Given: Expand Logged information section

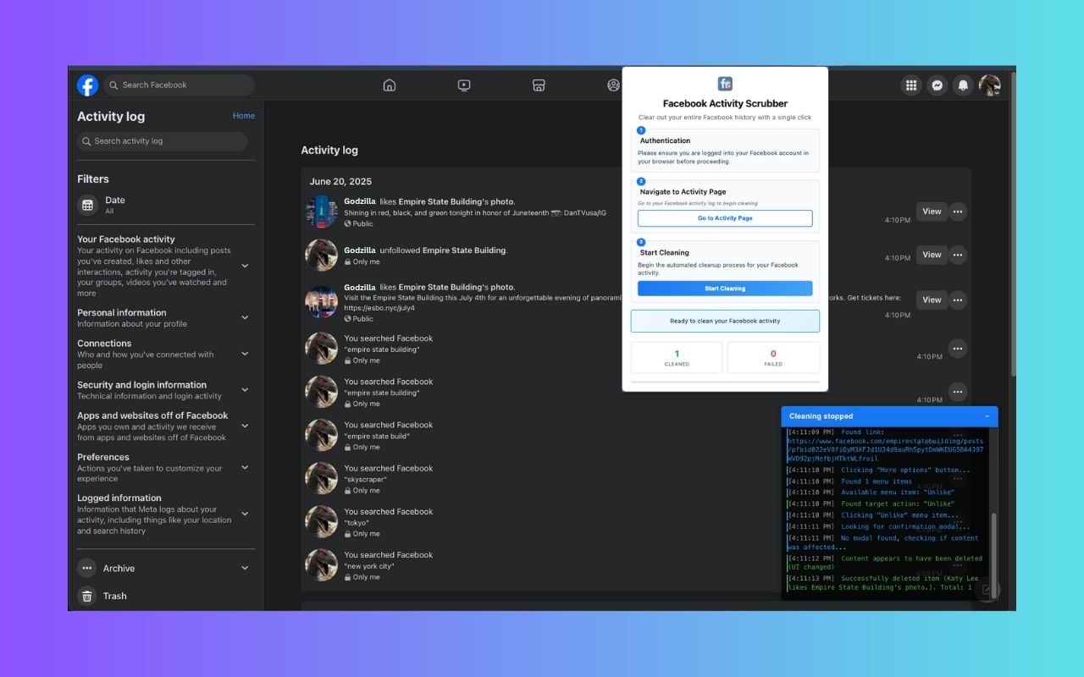Looking at the screenshot, I should (245, 514).
